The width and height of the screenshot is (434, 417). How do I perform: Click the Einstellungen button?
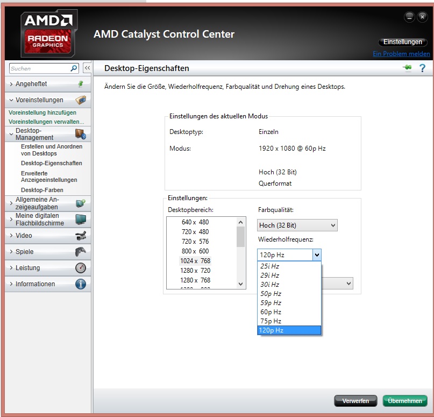pos(403,42)
